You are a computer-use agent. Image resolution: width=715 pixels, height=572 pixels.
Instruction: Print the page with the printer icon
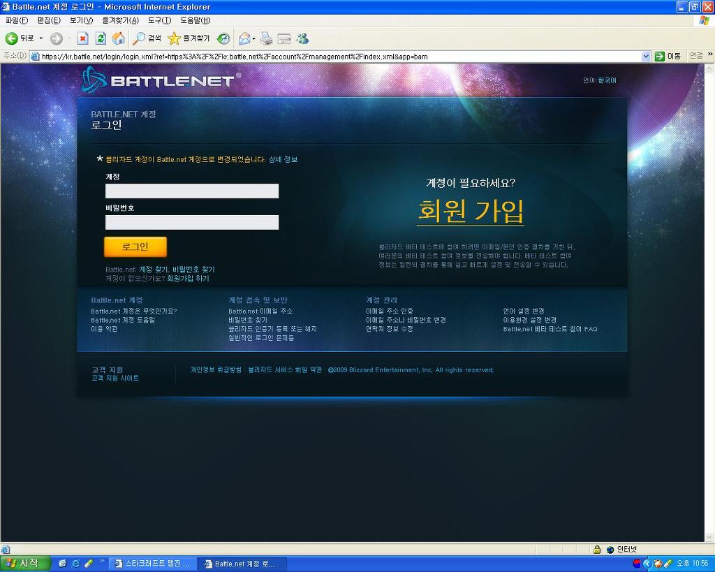[266, 39]
